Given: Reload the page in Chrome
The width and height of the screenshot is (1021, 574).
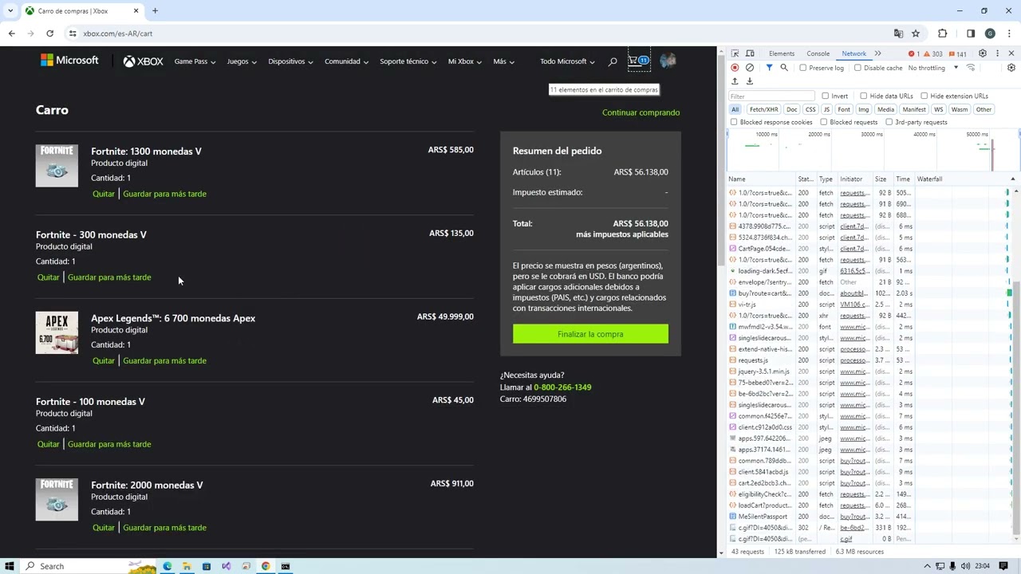Looking at the screenshot, I should tap(49, 33).
